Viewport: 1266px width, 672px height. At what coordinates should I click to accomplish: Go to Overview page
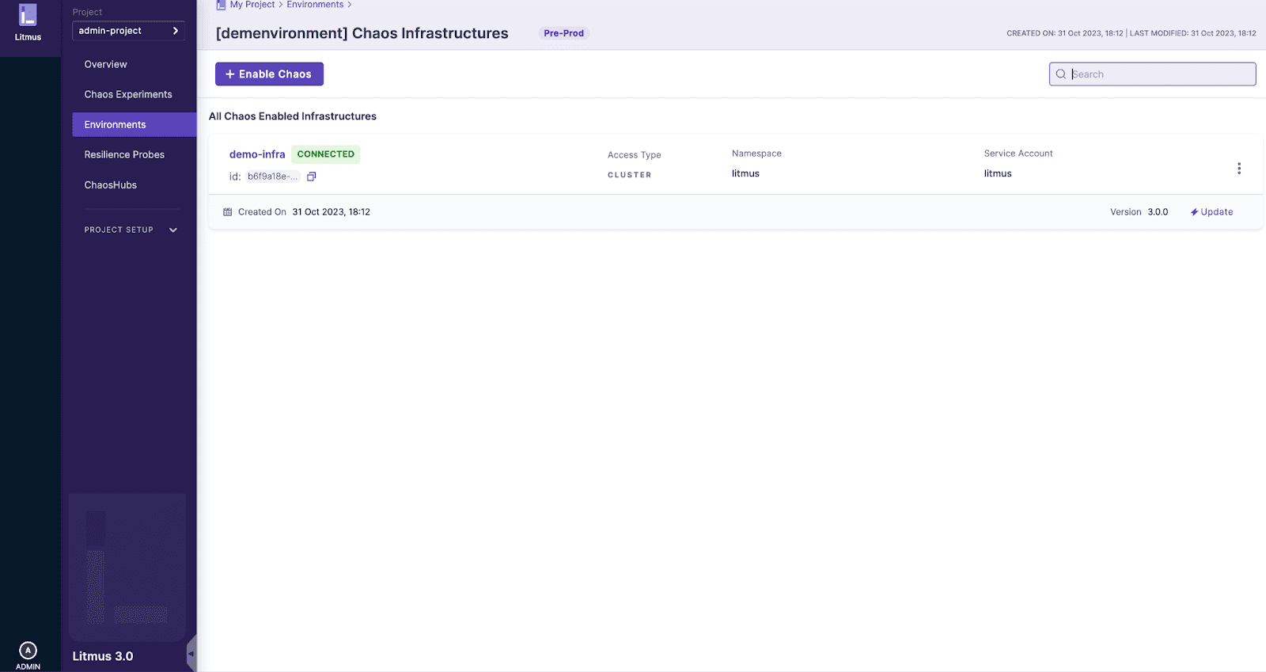click(105, 64)
